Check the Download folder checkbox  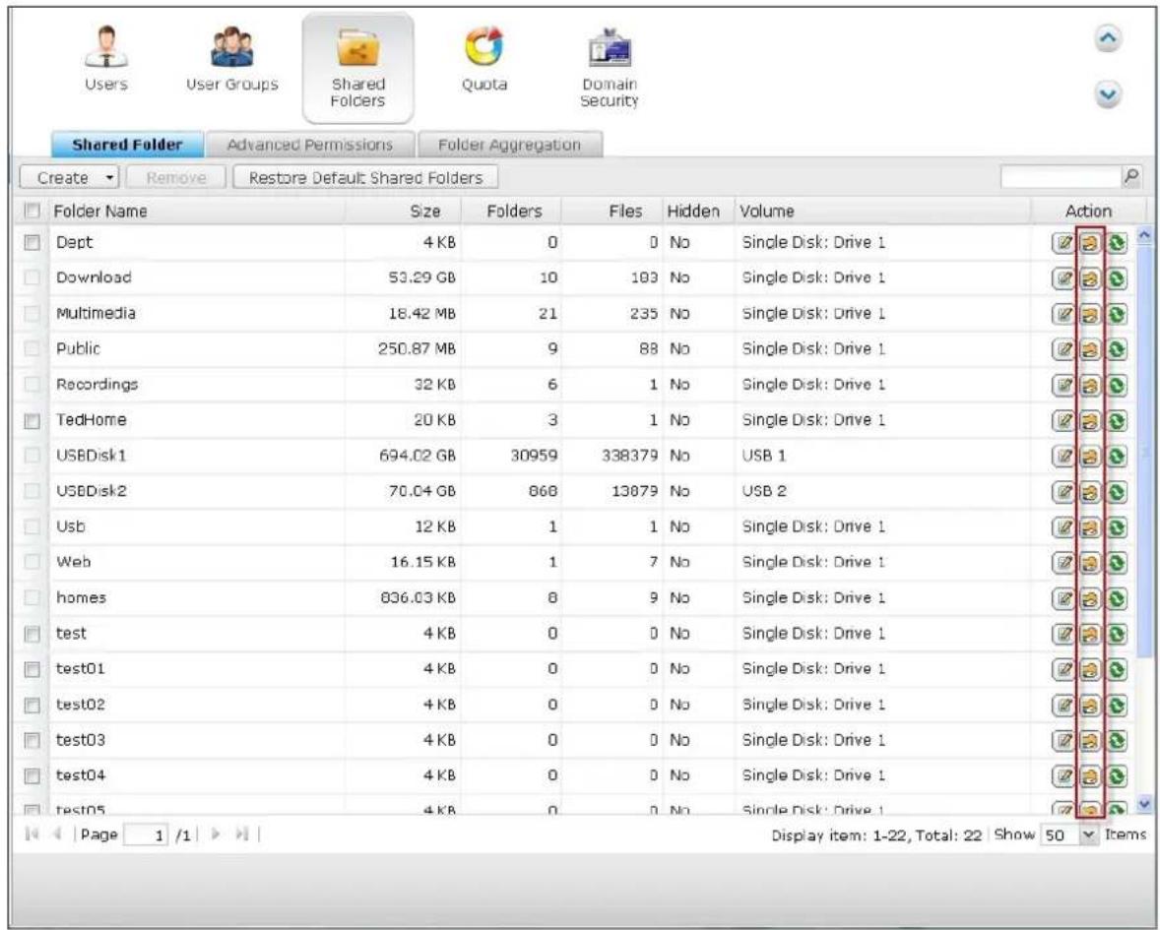[32, 278]
